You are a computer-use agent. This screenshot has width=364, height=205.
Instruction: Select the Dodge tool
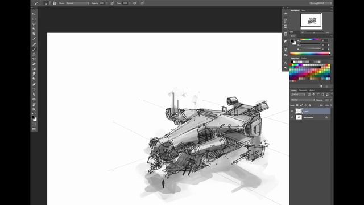34,79
